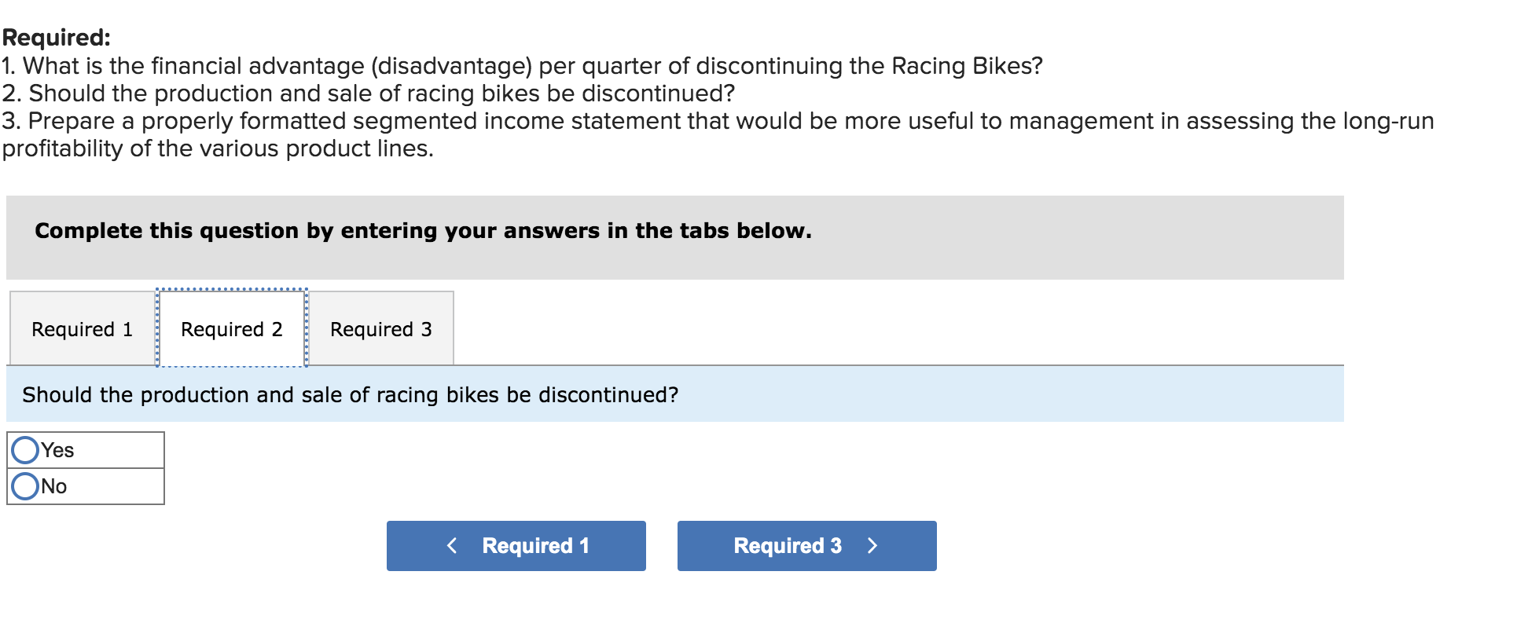Select the Yes radio button

(x=25, y=450)
